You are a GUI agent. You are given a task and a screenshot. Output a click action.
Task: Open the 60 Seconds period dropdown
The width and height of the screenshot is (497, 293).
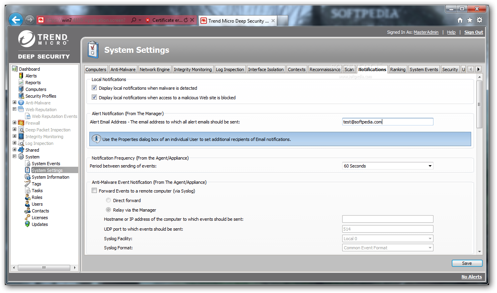388,166
